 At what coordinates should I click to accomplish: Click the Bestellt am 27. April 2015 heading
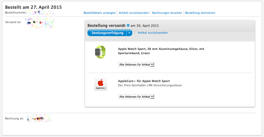click(x=33, y=7)
